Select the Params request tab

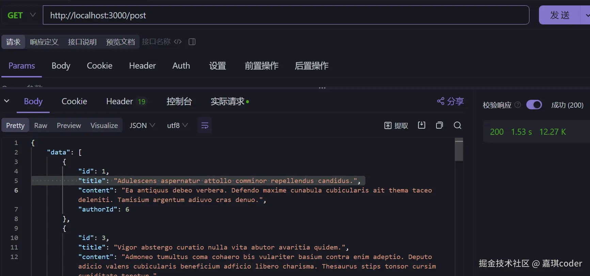coord(21,66)
